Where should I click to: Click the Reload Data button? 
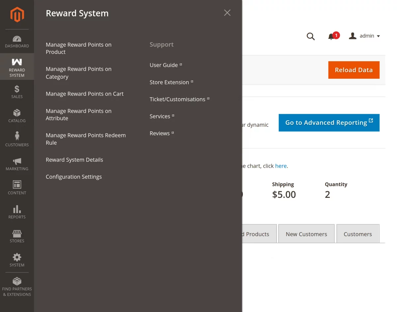tap(354, 70)
